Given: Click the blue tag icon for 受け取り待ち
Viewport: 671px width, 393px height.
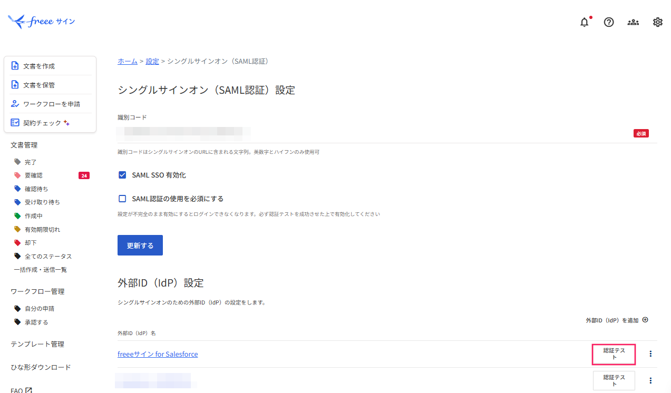Looking at the screenshot, I should [x=18, y=202].
